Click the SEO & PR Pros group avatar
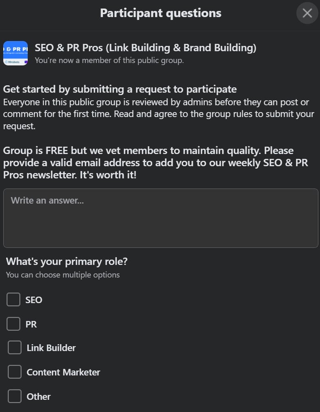320x412 pixels. (15, 53)
